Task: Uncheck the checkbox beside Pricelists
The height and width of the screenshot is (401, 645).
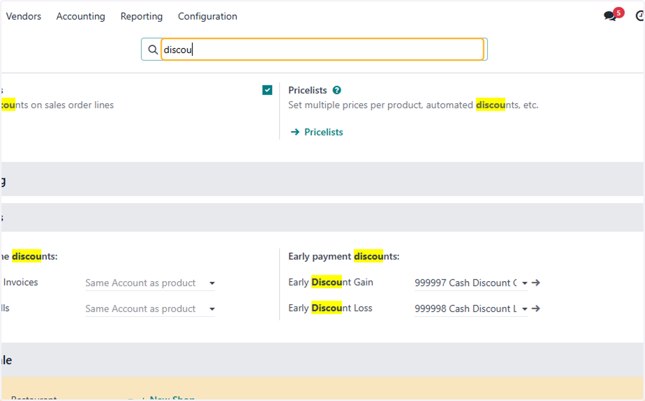Action: click(x=267, y=90)
